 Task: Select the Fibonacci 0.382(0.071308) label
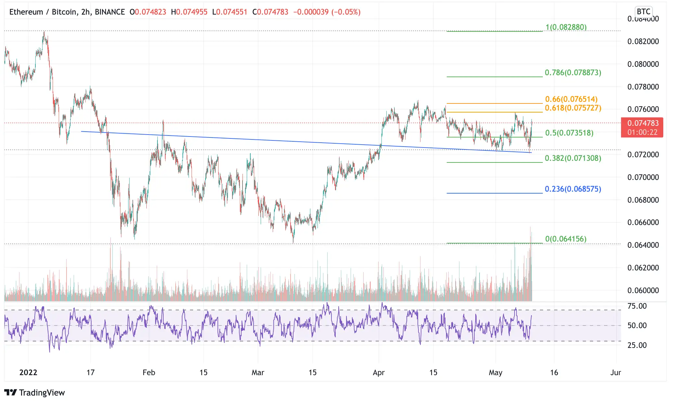click(573, 158)
